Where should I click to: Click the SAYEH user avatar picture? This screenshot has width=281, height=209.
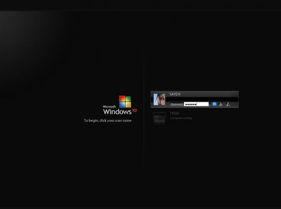[x=159, y=99]
